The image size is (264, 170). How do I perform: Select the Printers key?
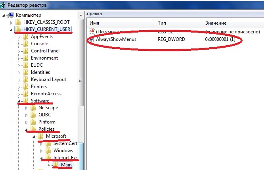39,87
